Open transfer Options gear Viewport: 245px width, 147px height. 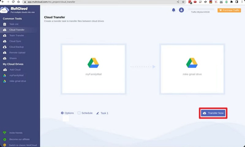67,113
